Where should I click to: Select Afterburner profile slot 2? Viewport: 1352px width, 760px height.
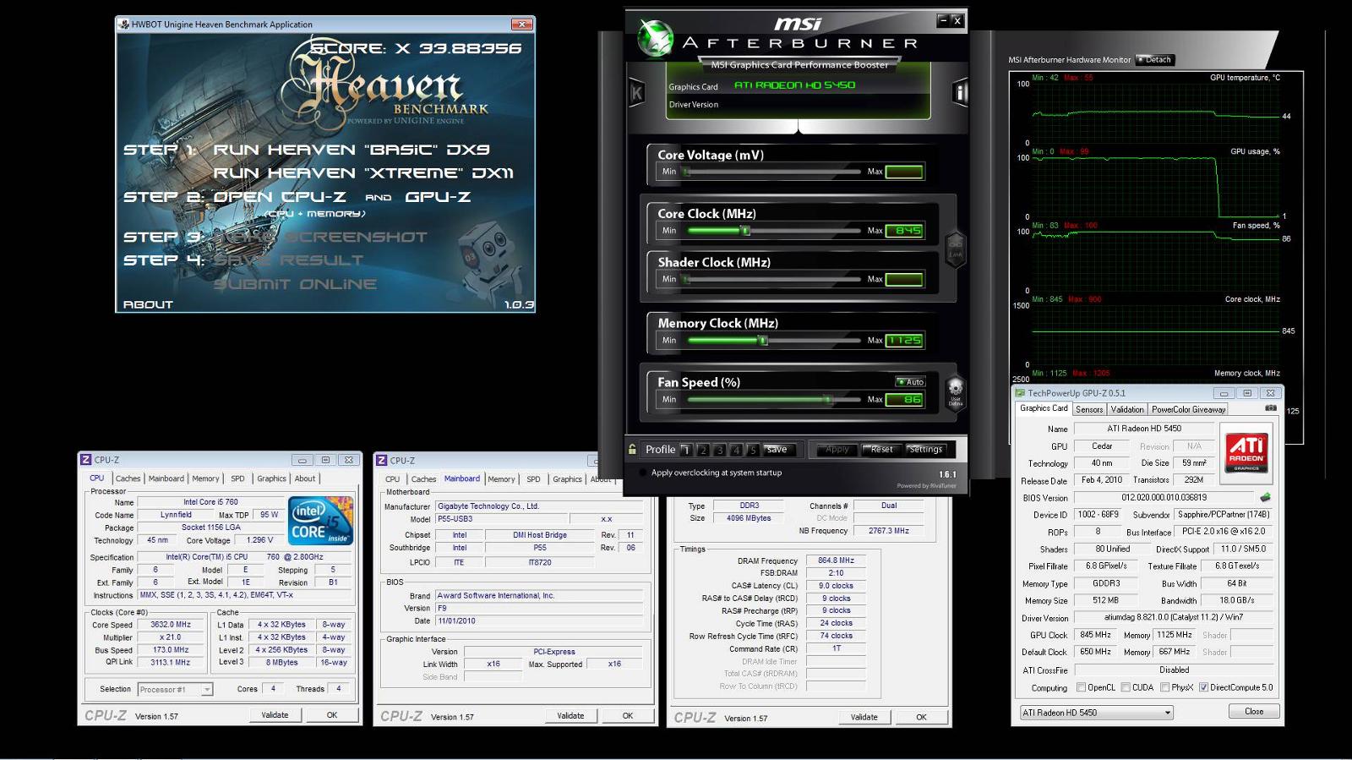click(703, 450)
